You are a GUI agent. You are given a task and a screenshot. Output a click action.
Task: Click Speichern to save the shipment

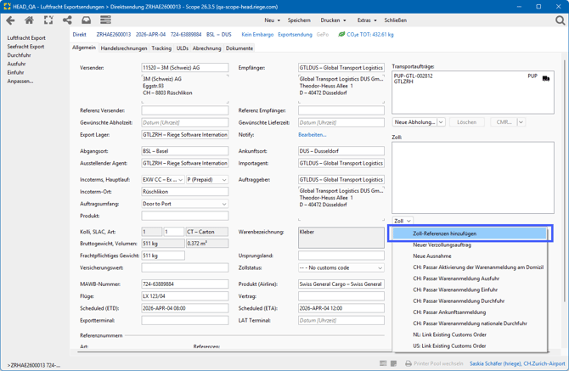coord(299,20)
